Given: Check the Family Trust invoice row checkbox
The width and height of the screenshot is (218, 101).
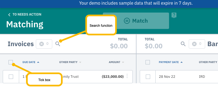Looking at the screenshot, I should coord(11,77).
